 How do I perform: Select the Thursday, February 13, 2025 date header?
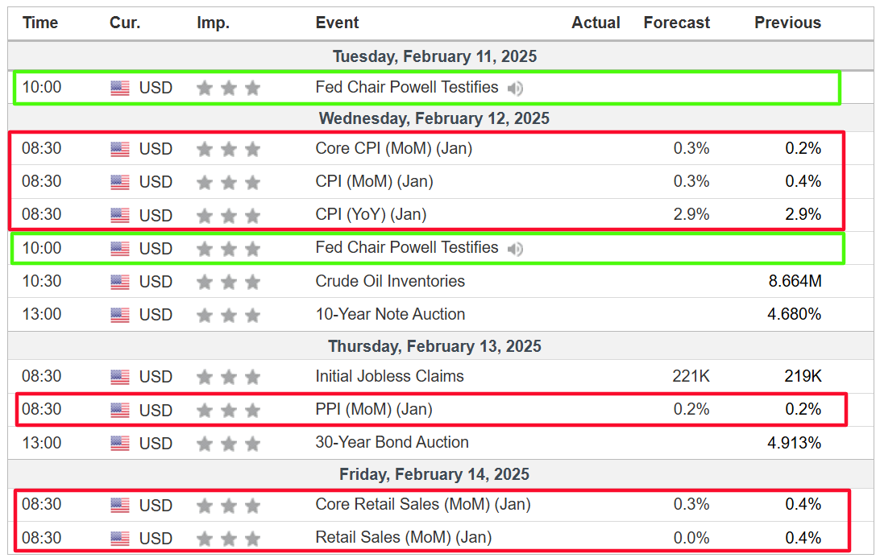tap(435, 346)
